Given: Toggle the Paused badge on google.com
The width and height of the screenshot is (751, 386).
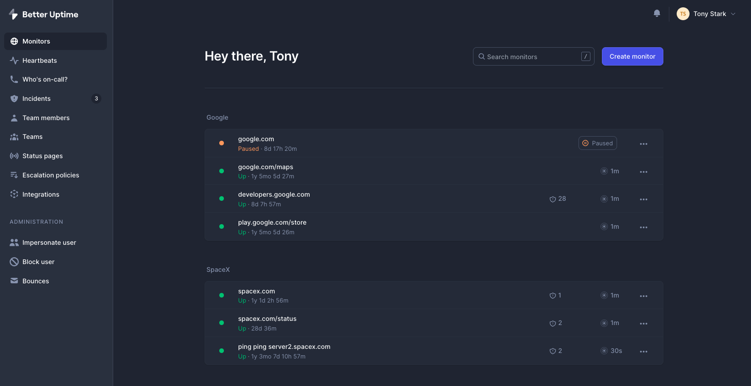Looking at the screenshot, I should point(597,143).
